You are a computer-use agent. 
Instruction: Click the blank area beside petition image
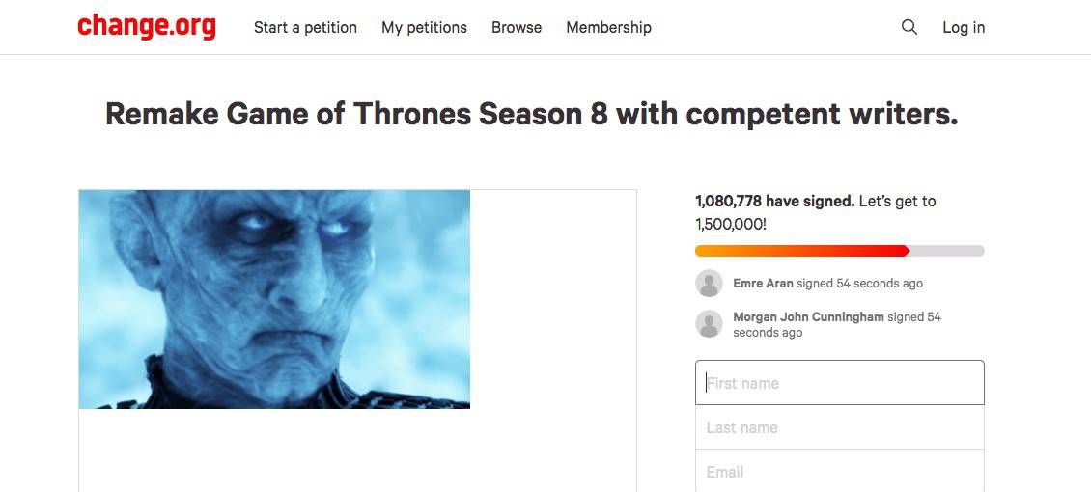(x=553, y=299)
